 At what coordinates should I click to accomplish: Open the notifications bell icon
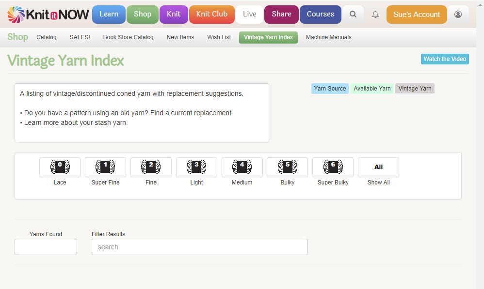click(x=375, y=14)
